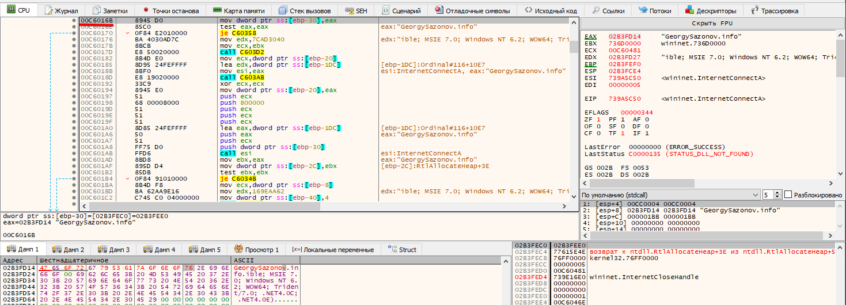Enable the Разблокировано checkbox
Screen dimensions: 846x305
788,195
